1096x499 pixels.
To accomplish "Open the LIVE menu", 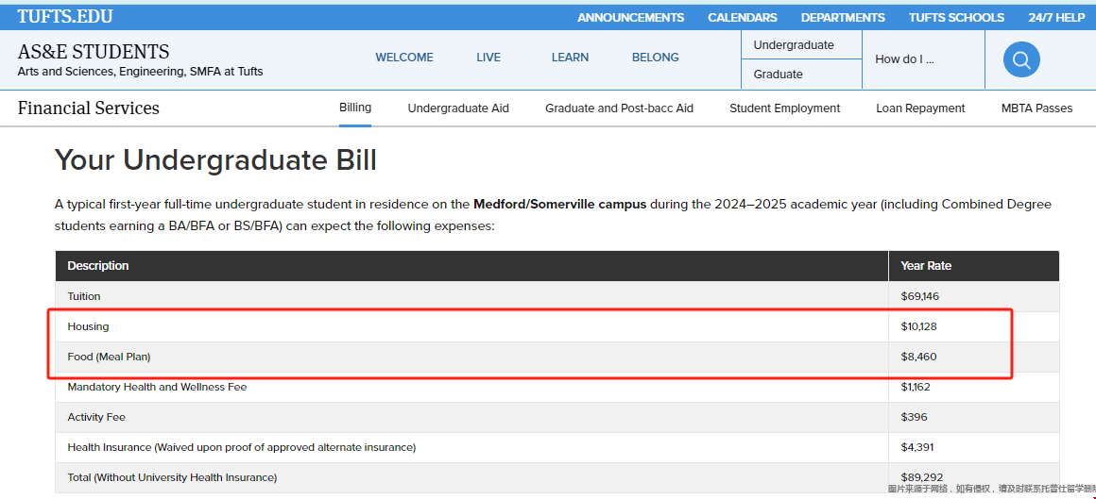I will [488, 58].
